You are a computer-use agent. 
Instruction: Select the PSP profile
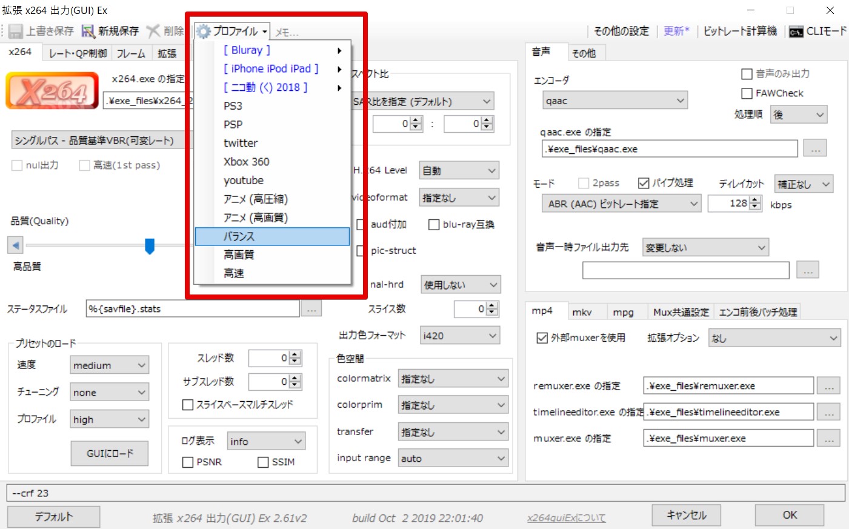[x=273, y=125]
